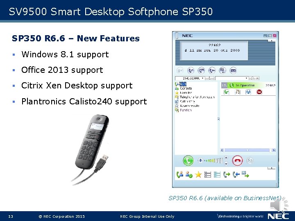The height and width of the screenshot is (221, 295).
Task: Click the magnifier search button
Action: (252, 78)
